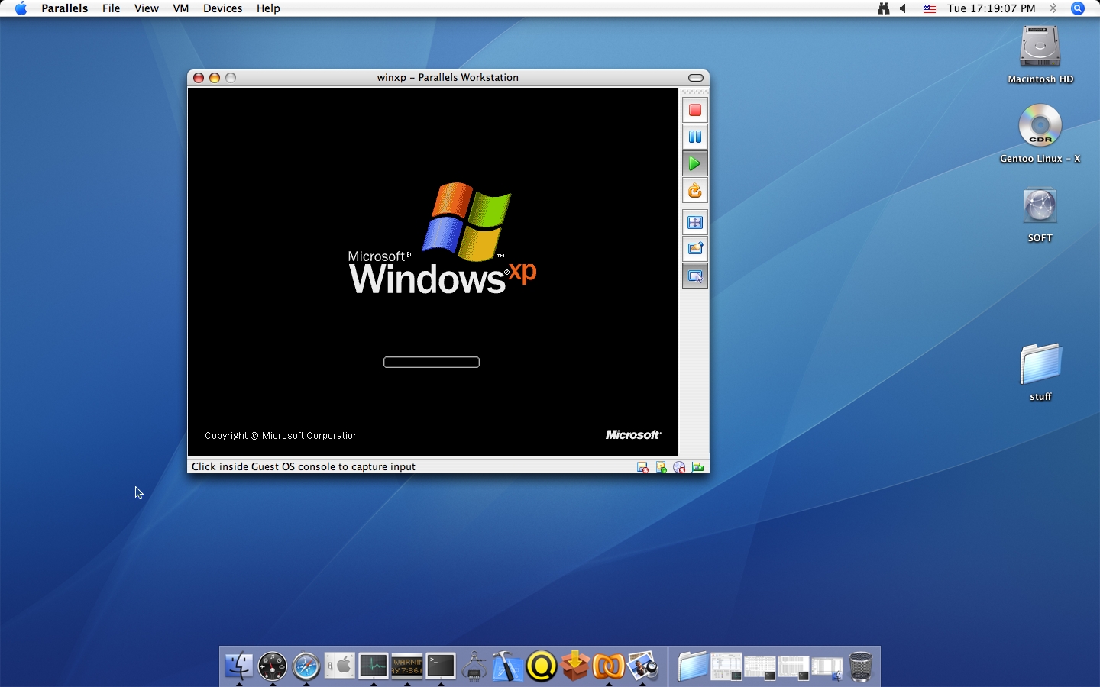Open the orange linked-rings app in Dock

(x=609, y=666)
